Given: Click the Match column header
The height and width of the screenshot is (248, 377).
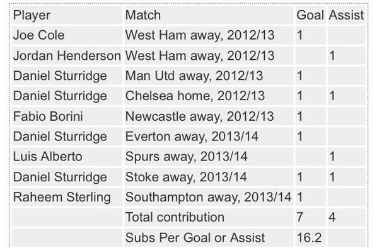Looking at the screenshot, I should tap(209, 15).
